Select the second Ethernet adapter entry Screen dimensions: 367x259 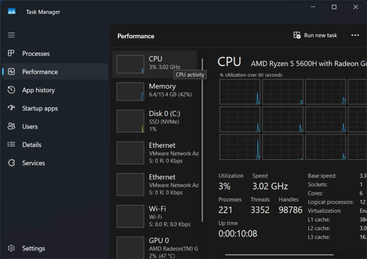pyautogui.click(x=154, y=184)
